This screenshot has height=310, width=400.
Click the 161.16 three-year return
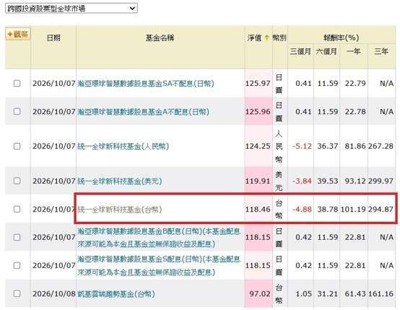(x=381, y=293)
